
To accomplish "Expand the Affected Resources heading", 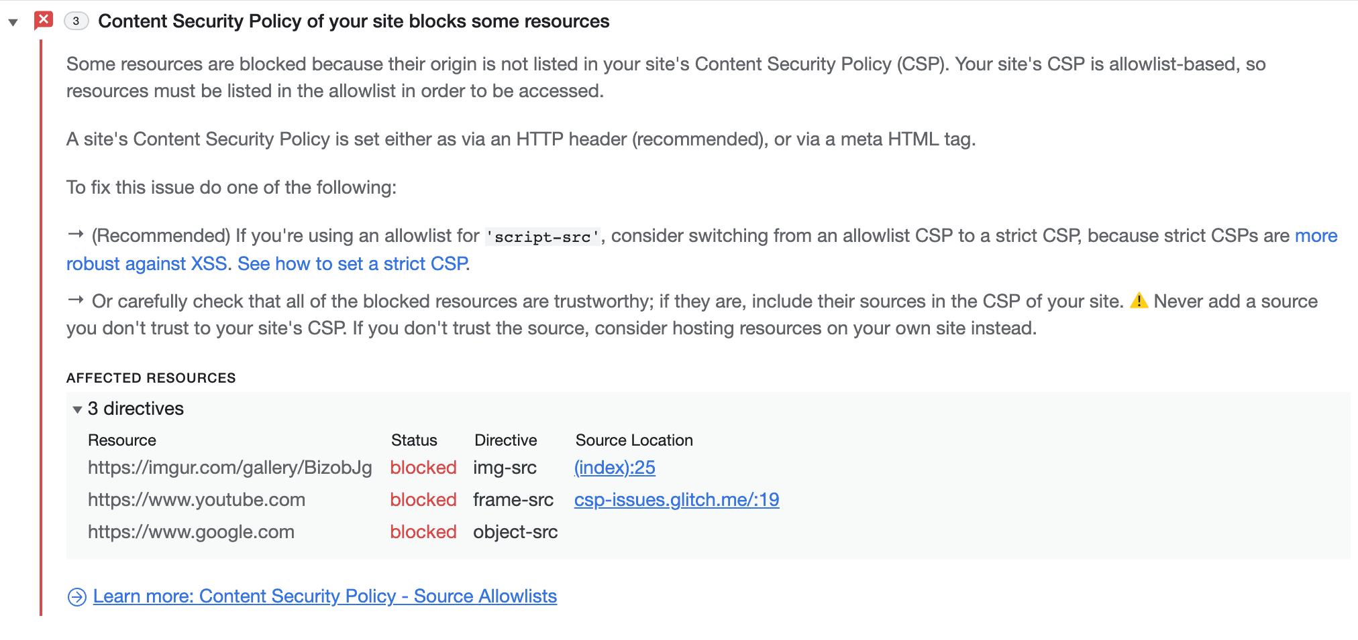I will click(x=150, y=377).
